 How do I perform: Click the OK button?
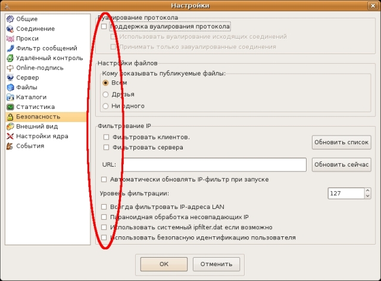(x=164, y=263)
